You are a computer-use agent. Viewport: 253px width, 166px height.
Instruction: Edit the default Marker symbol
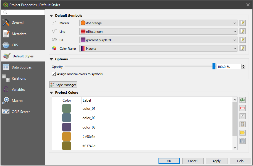(x=242, y=23)
